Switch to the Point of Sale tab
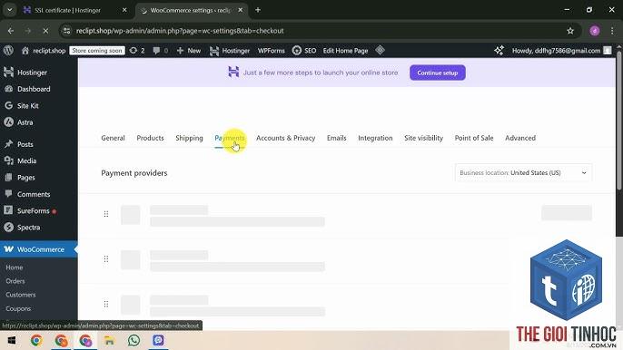Image resolution: width=623 pixels, height=350 pixels. (x=474, y=138)
